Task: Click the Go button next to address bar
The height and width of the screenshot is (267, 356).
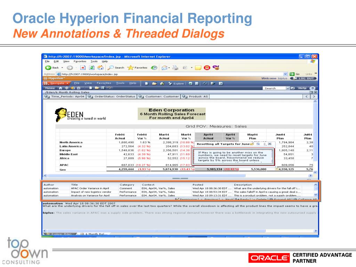Action: pyautogui.click(x=295, y=74)
